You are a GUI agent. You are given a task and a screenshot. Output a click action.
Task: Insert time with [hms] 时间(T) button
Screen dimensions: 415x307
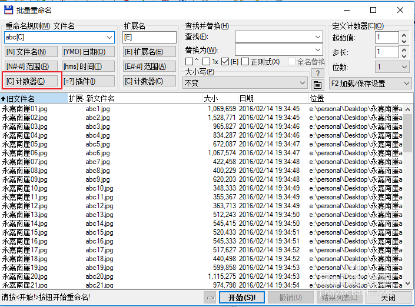point(88,66)
